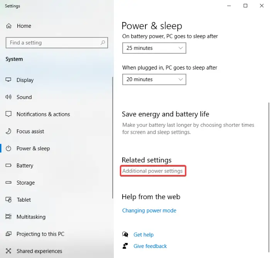Open the battery sleep 25 minutes dropdown
Viewport: 270px width, 258px height.
(x=154, y=48)
